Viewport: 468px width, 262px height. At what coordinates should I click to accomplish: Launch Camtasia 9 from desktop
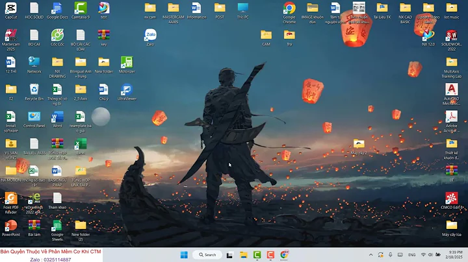[x=81, y=11]
